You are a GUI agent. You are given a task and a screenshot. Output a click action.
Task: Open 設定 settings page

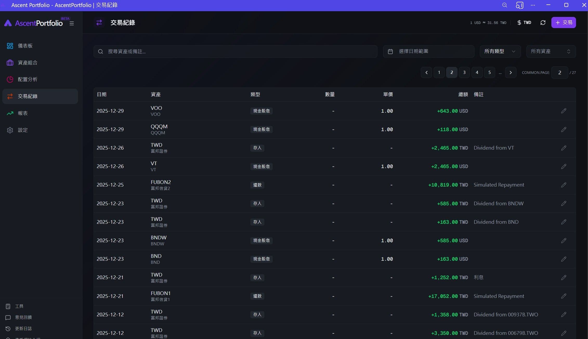40,130
